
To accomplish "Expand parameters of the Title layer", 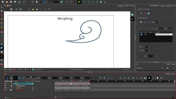I will click(x=33, y=88).
